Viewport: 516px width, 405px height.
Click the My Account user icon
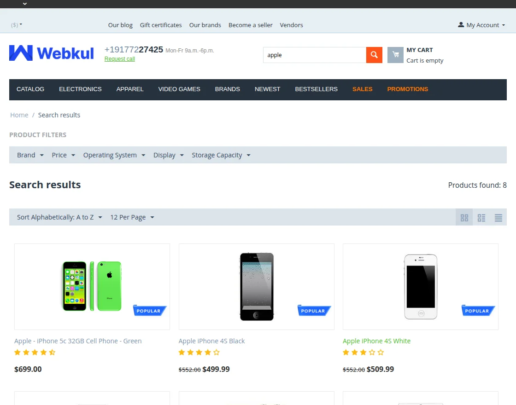pos(462,25)
